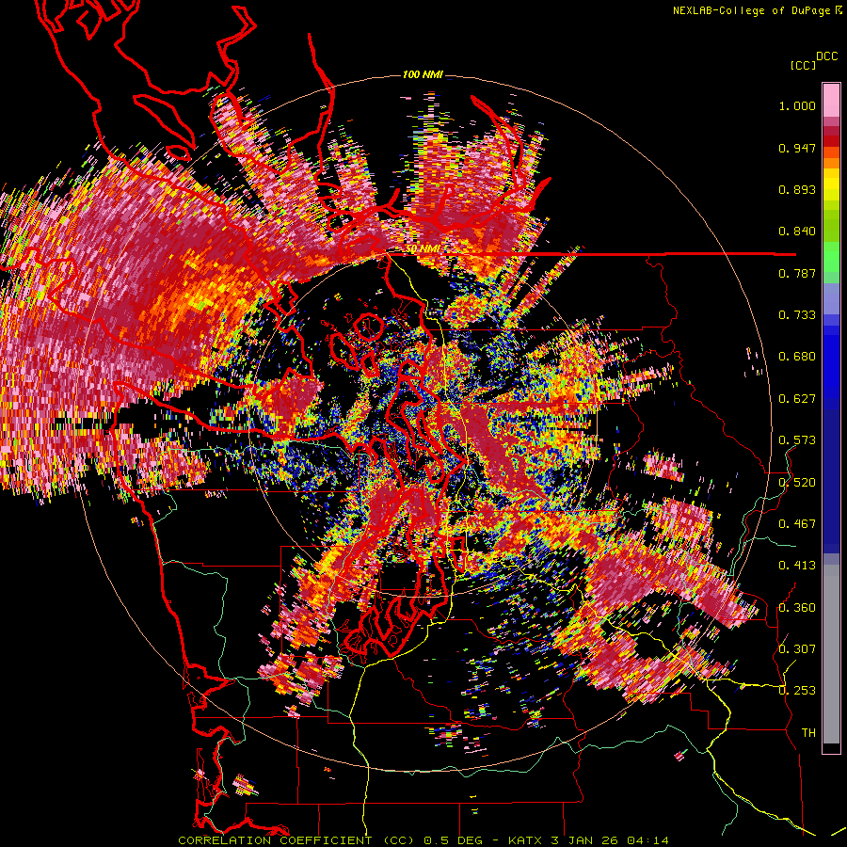
Task: Click the [CC] units label
Action: (803, 65)
